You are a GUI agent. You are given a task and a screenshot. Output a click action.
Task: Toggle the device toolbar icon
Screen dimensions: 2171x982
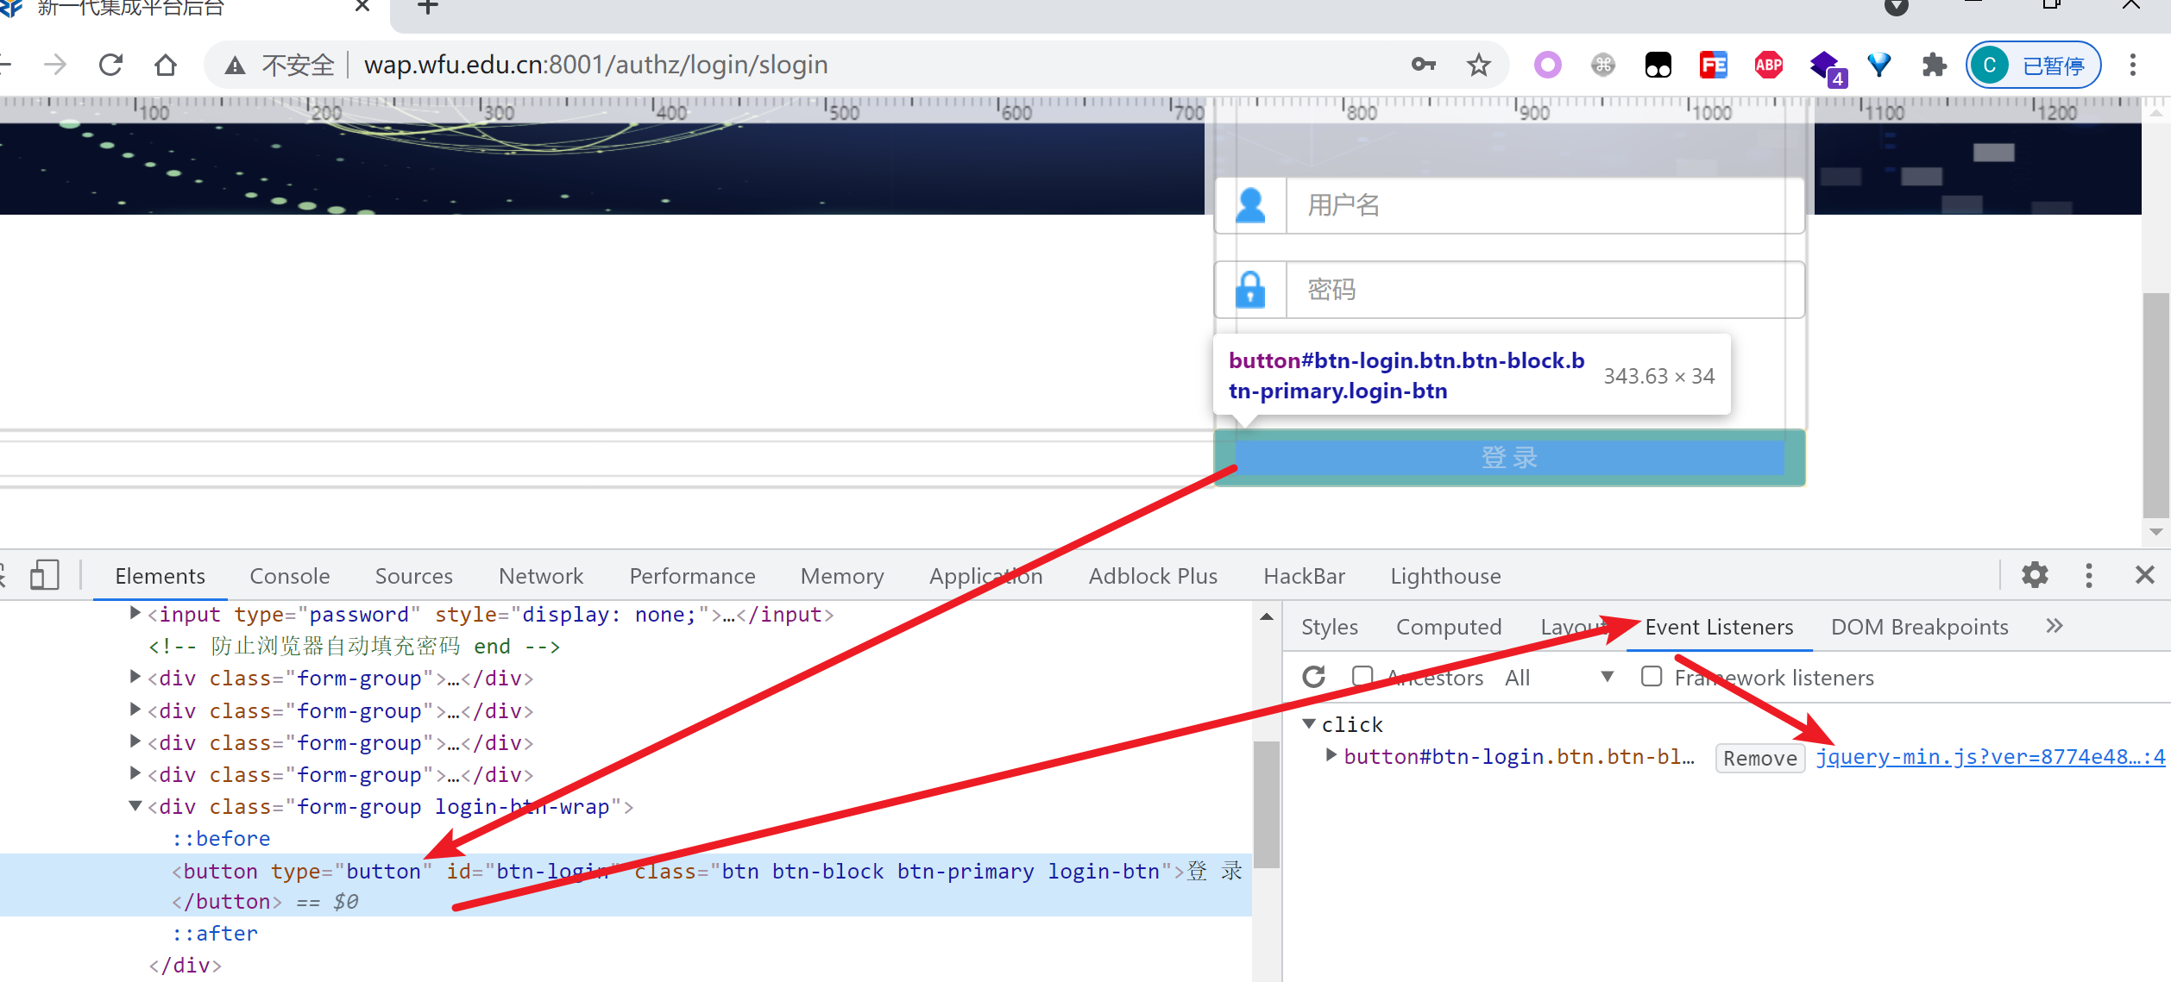[x=44, y=575]
